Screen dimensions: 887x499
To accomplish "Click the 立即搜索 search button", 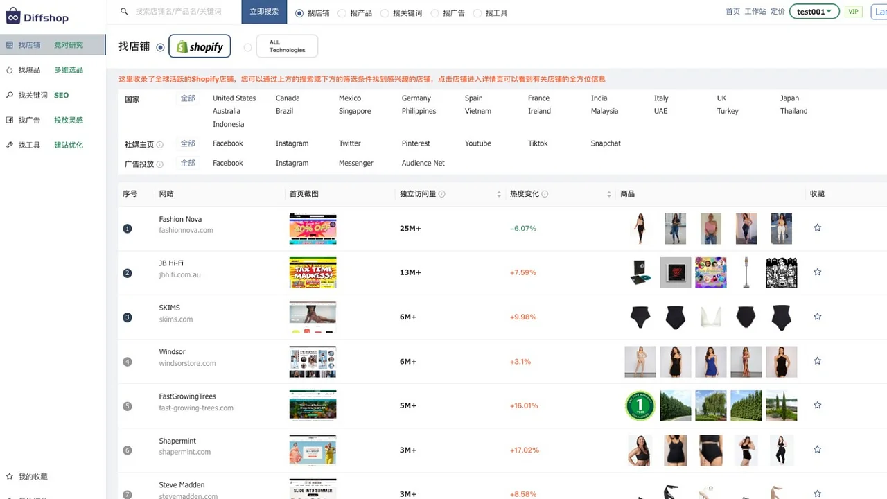I will [x=263, y=12].
